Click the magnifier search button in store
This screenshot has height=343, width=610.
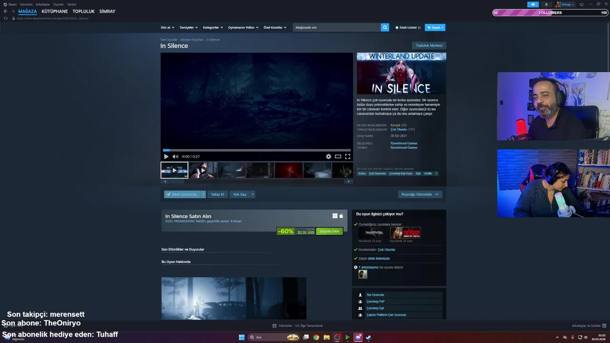385,28
